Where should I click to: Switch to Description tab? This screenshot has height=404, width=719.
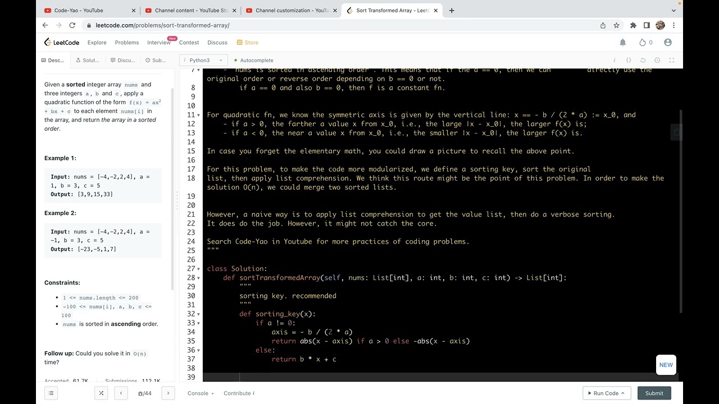(x=53, y=60)
